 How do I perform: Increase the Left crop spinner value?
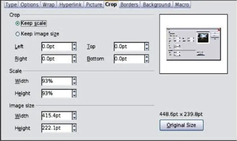click(74, 45)
